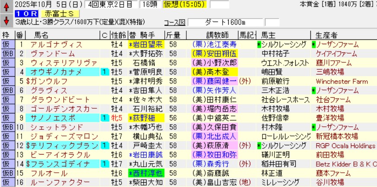Click the cyan '1' badge for オウギノカナメ
377x187 pixels.
point(104,72)
